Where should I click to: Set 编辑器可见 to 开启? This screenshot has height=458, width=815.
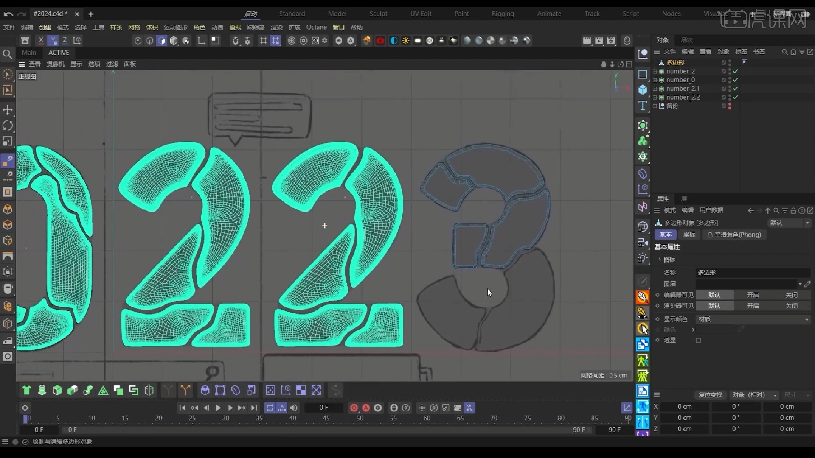[753, 295]
